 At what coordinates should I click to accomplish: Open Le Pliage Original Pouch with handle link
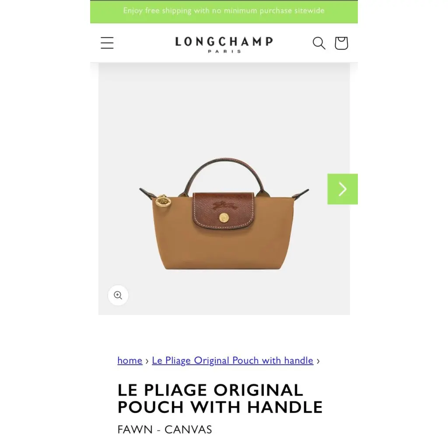tap(233, 360)
